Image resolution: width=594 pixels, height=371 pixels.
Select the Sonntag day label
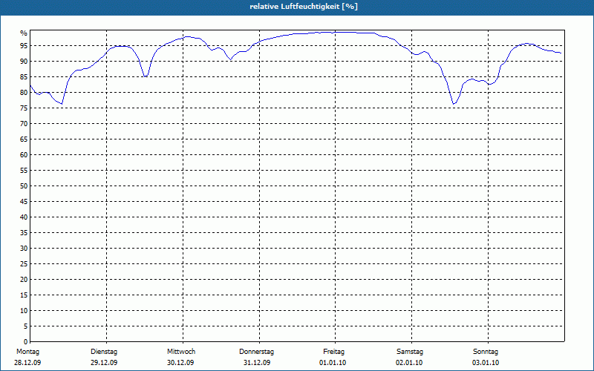[486, 352]
